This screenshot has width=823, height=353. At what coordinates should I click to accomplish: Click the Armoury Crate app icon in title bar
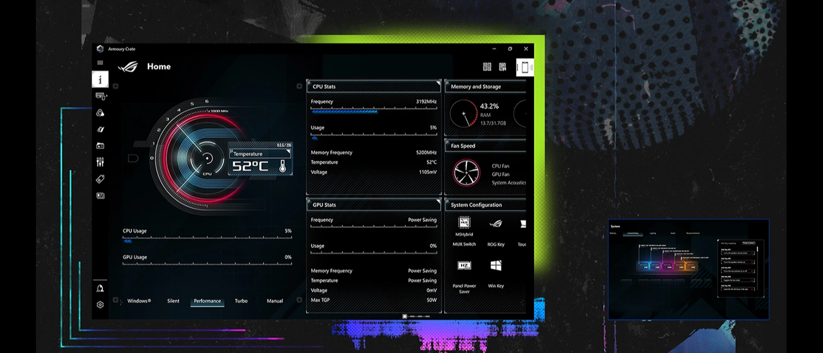click(x=100, y=49)
